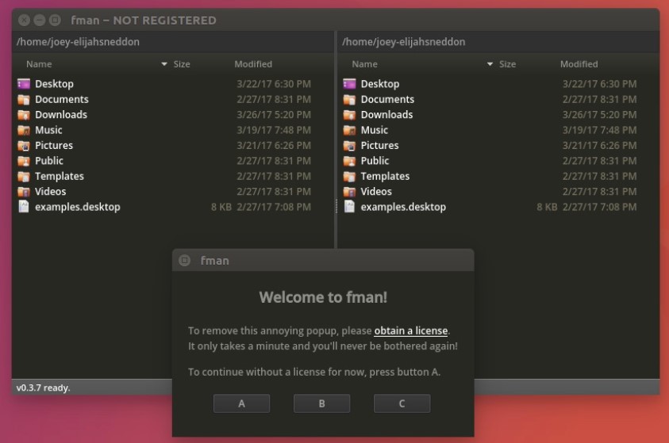Screen dimensions: 669x443
Task: Select Templates name text in left pane
Action: coord(60,176)
